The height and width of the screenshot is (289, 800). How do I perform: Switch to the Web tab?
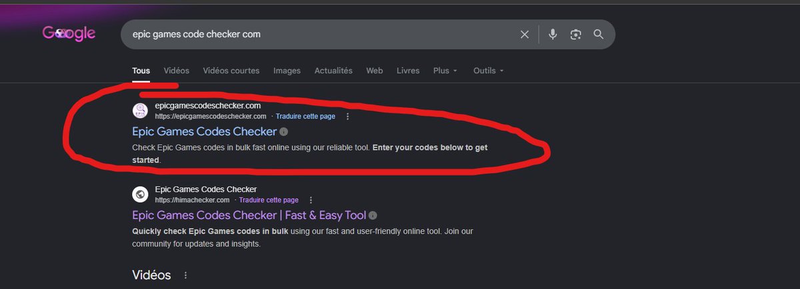(375, 71)
